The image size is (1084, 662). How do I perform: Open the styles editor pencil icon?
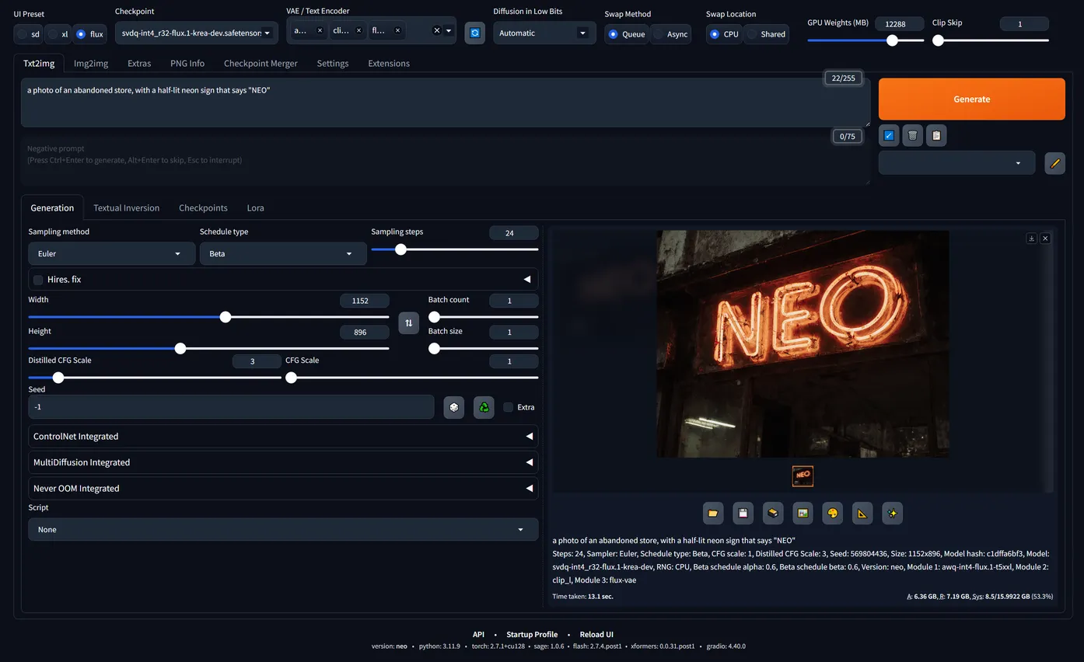(1054, 163)
